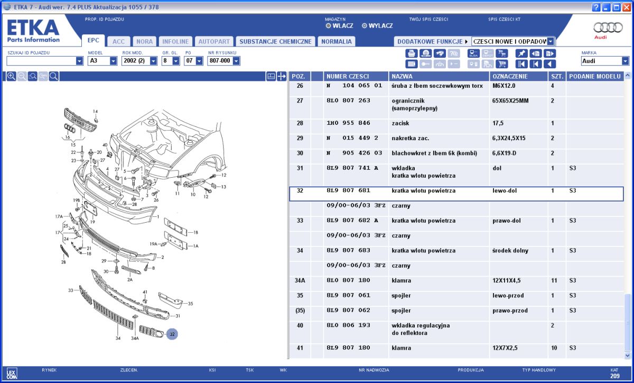Select the NORMALIA tab
The height and width of the screenshot is (383, 634).
pos(337,41)
